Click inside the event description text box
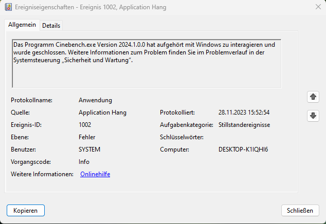 [x=147, y=64]
